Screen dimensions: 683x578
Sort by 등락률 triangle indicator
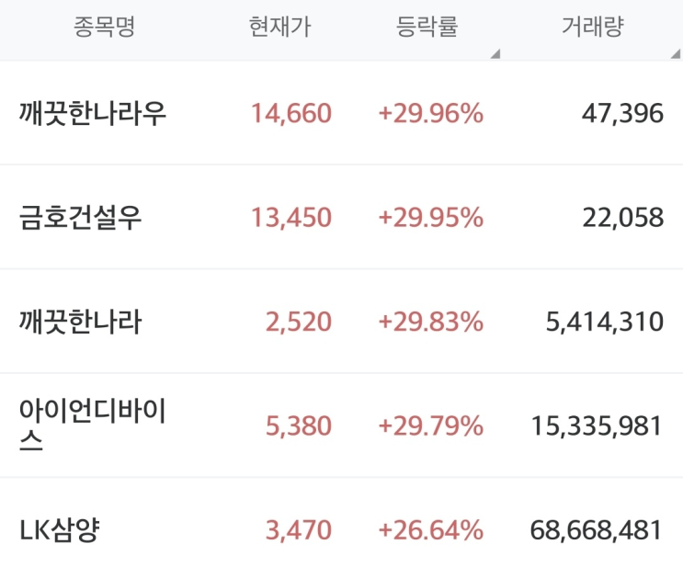(495, 53)
